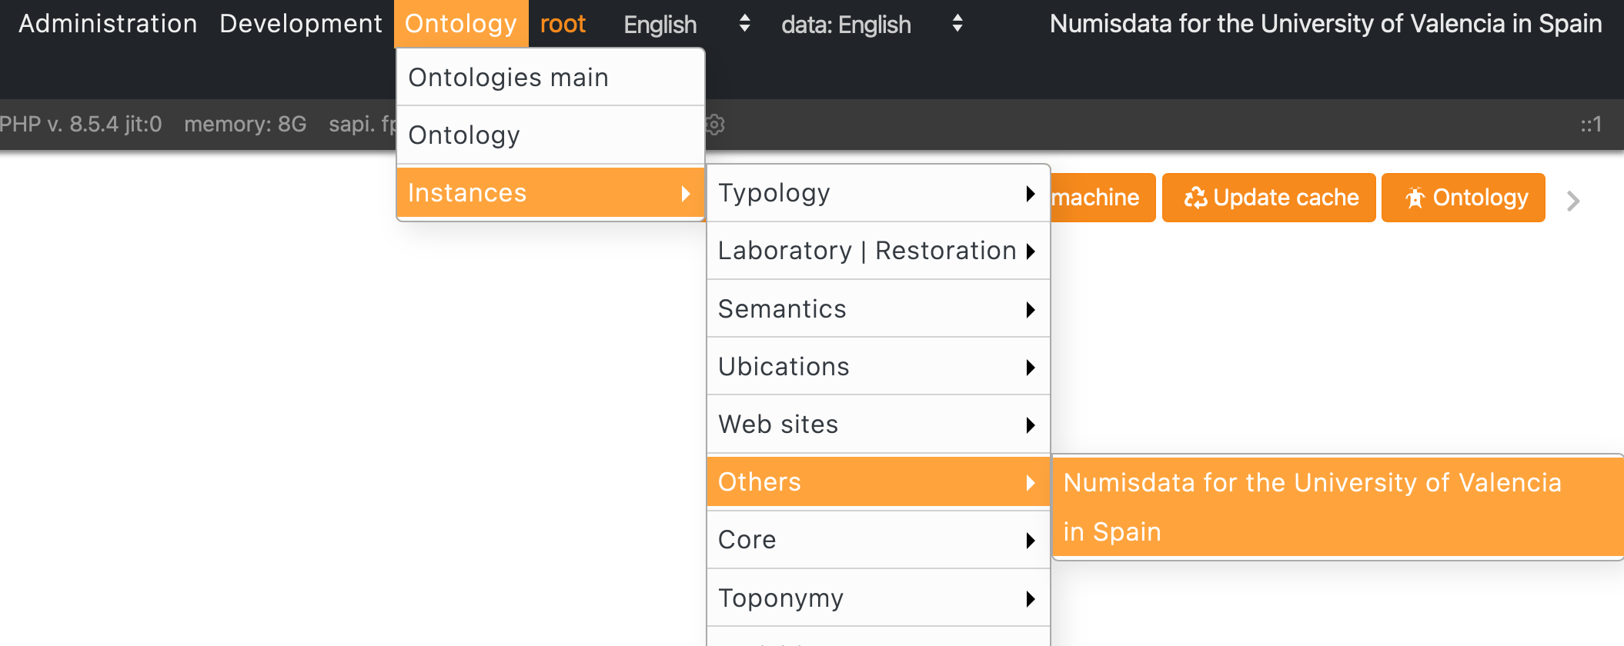Click the right chevron next to Ontology button

[1573, 201]
